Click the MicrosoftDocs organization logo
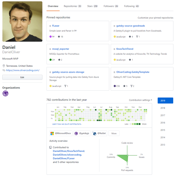190x177 pixels. 52,133
